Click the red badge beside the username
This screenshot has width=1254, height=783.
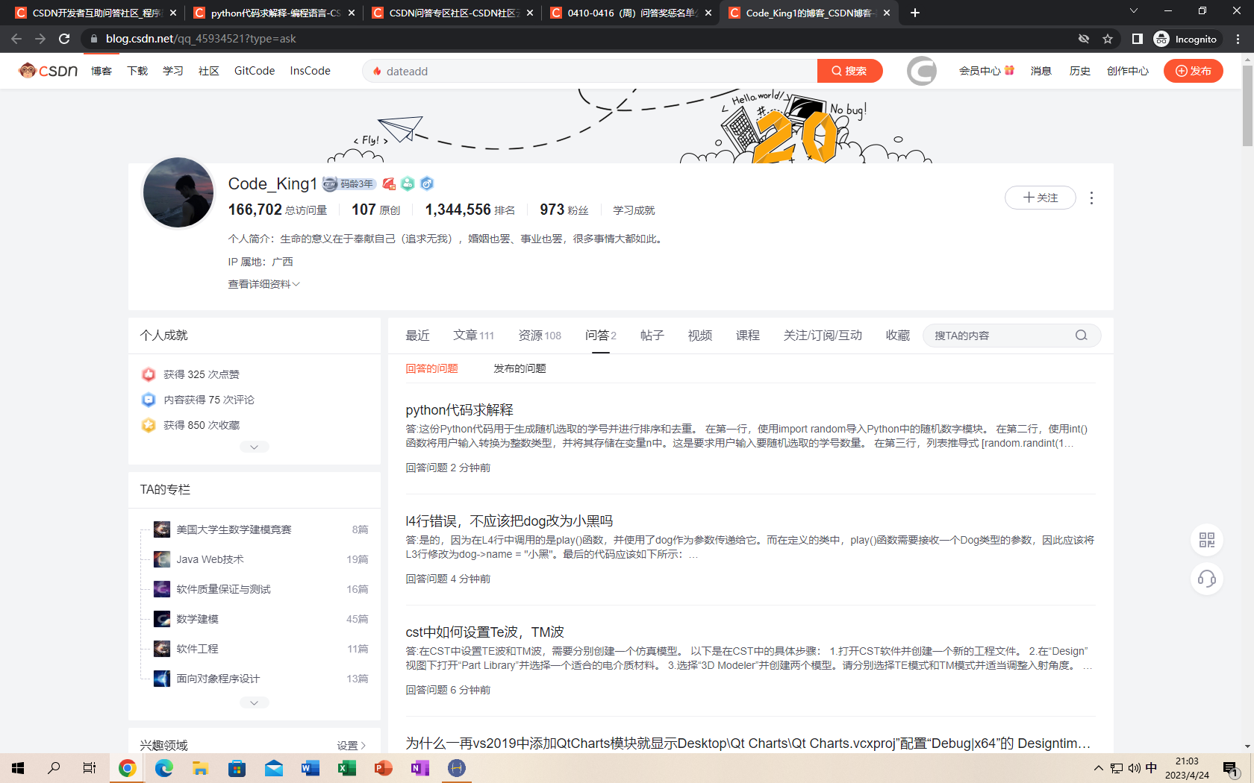[389, 183]
